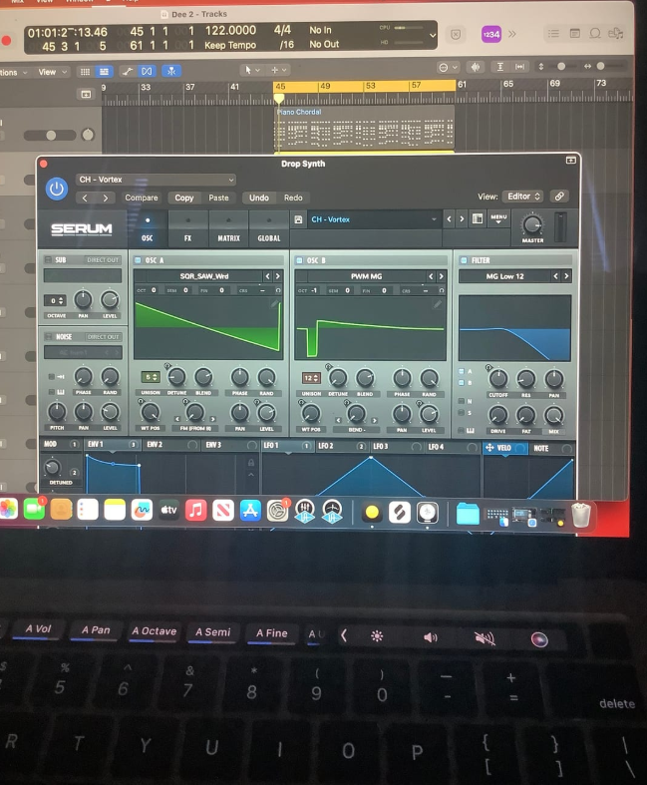Select the ENV 2 tab
Viewport: 647px width, 785px height.
(171, 445)
